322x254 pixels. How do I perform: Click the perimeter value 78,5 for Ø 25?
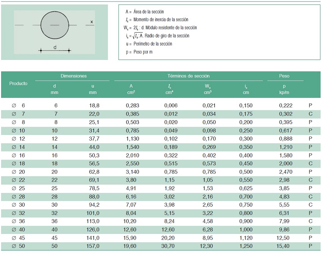coord(94,188)
